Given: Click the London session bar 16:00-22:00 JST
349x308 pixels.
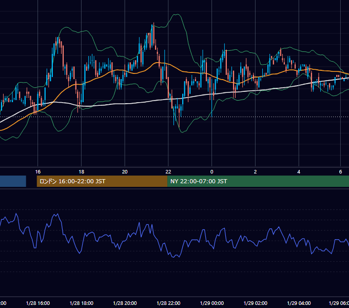Looking at the screenshot, I should coord(102,181).
